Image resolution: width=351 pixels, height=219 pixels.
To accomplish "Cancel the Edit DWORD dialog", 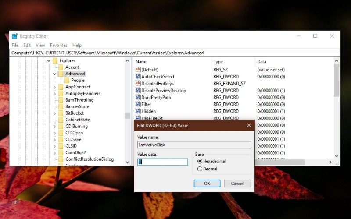I will pyautogui.click(x=237, y=184).
